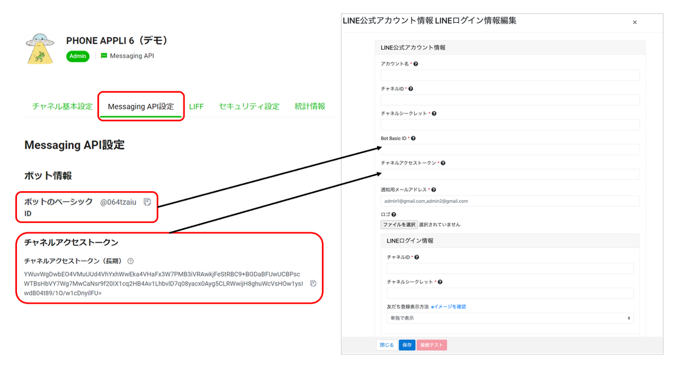This screenshot has height=366, width=673.
Task: Focus the アカウント名 input field
Action: tap(510, 75)
